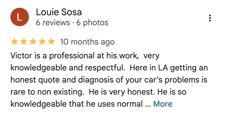
Task: Click the orange "L" profile avatar
Action: point(20,17)
